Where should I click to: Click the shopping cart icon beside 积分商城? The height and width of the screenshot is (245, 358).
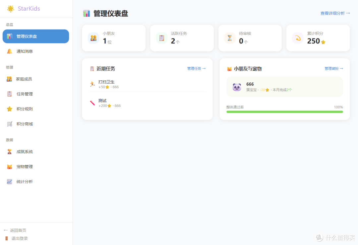pos(10,124)
